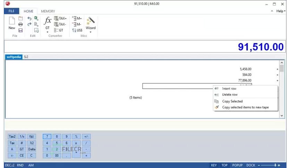Change DEC:2 decimal setting
Viewport: 290px width, 168px height.
10,165
